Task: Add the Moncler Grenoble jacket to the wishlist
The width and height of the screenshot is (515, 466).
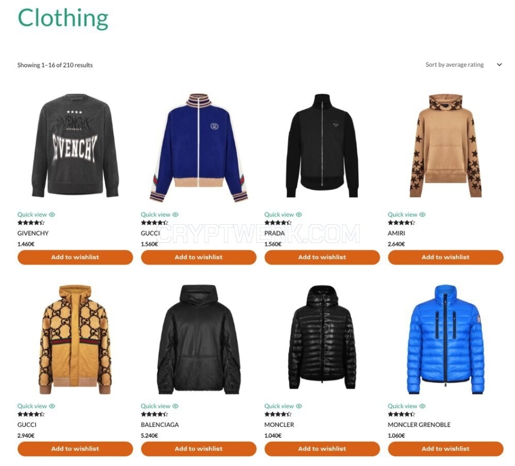Action: pos(446,448)
